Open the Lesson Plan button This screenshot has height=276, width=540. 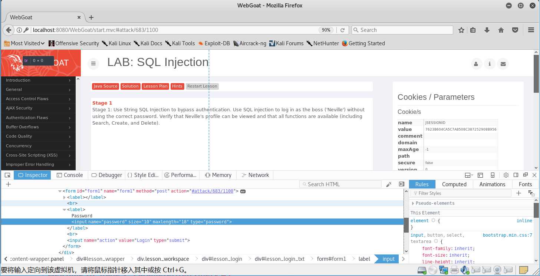tap(155, 86)
